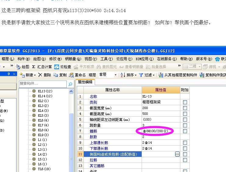
Task: Click in the 搜索构件 search field
Action: [x=43, y=84]
